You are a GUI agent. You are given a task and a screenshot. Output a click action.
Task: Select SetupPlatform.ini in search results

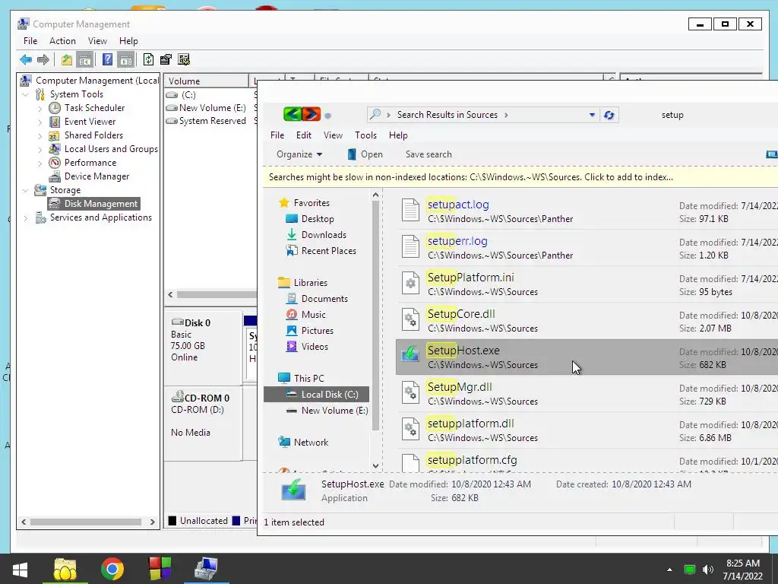(x=587, y=284)
